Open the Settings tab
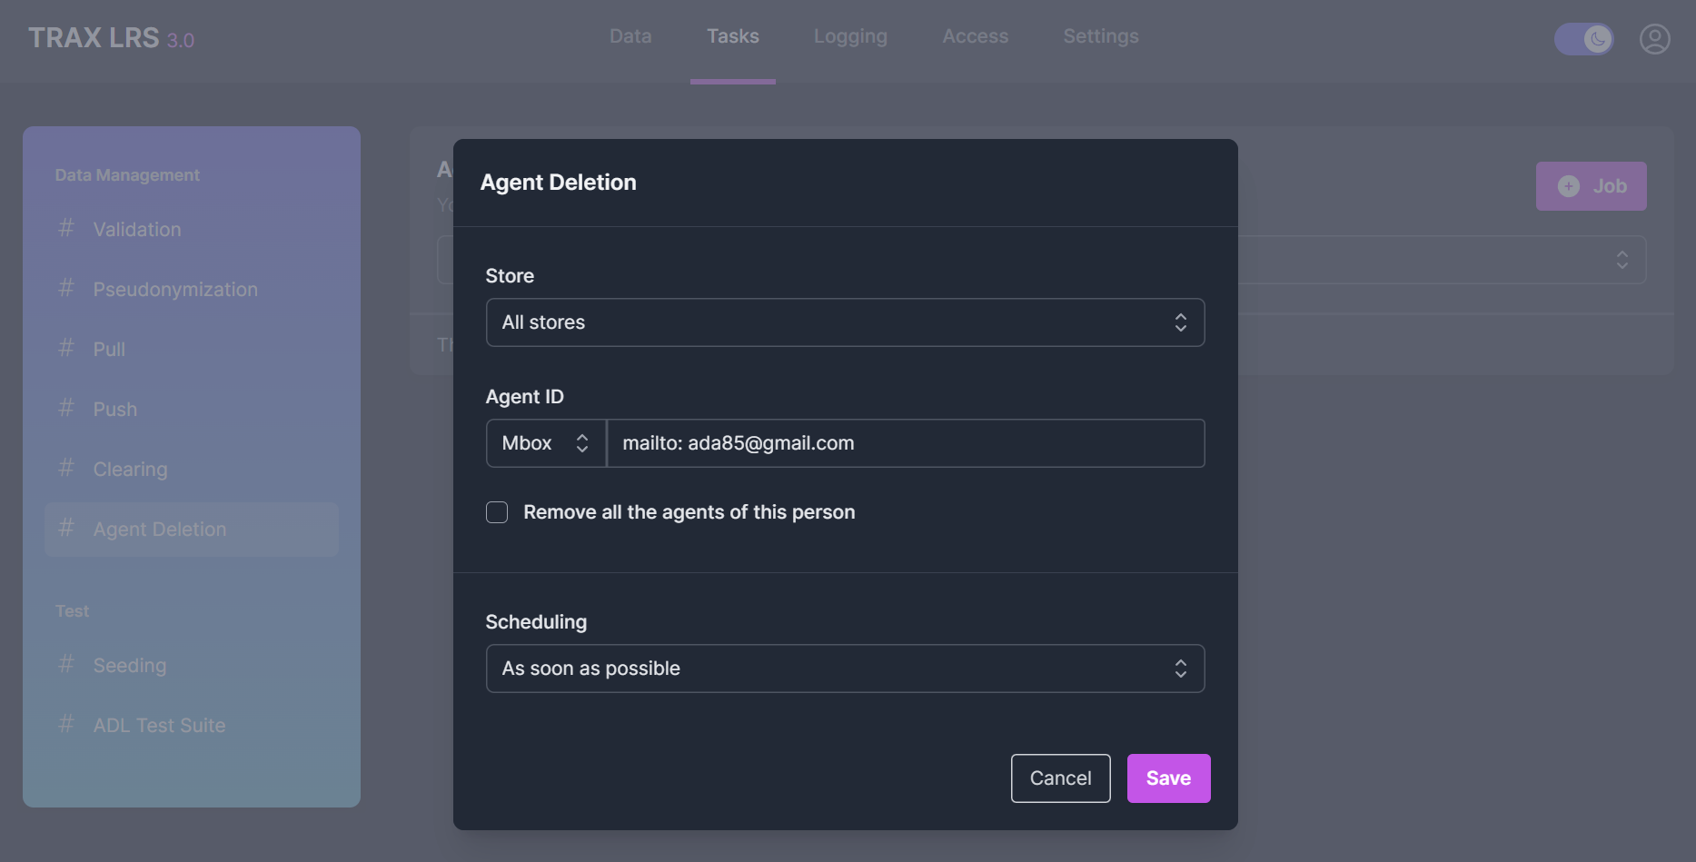This screenshot has width=1696, height=862. pyautogui.click(x=1101, y=36)
